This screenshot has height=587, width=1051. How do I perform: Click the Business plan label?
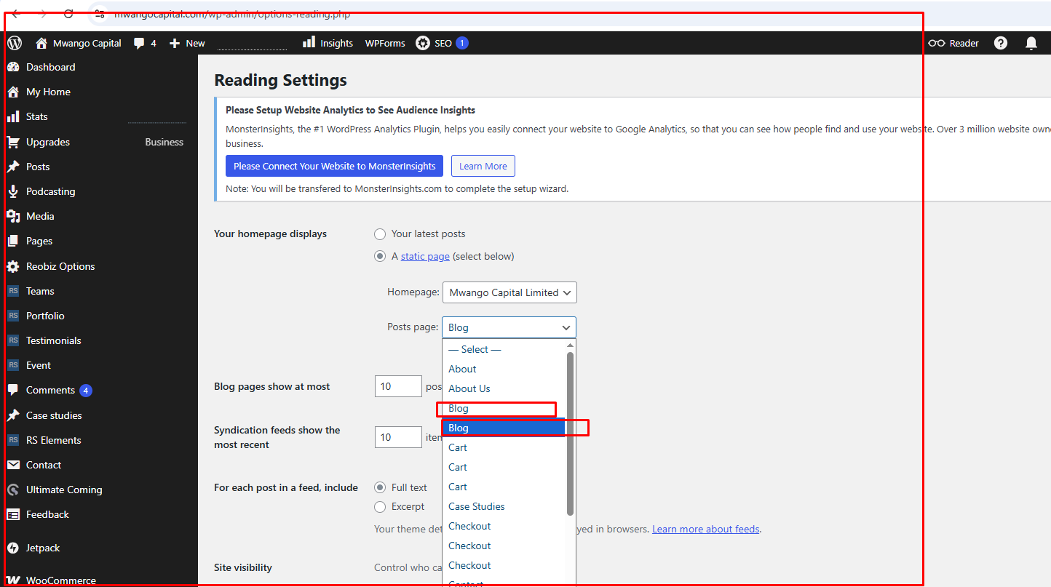coord(164,142)
